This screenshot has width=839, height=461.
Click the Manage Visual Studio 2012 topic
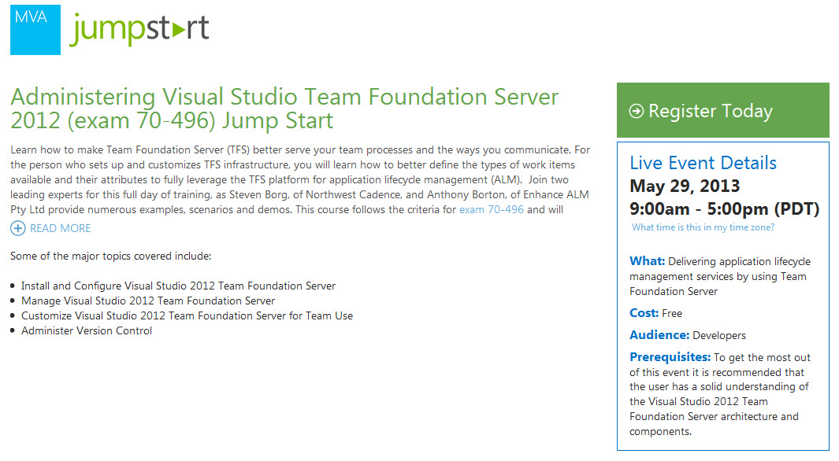tap(148, 301)
